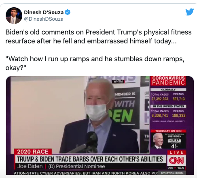Image resolution: width=197 pixels, height=178 pixels.
Task: Open the @DineshDSouza handle link
Action: click(x=44, y=19)
